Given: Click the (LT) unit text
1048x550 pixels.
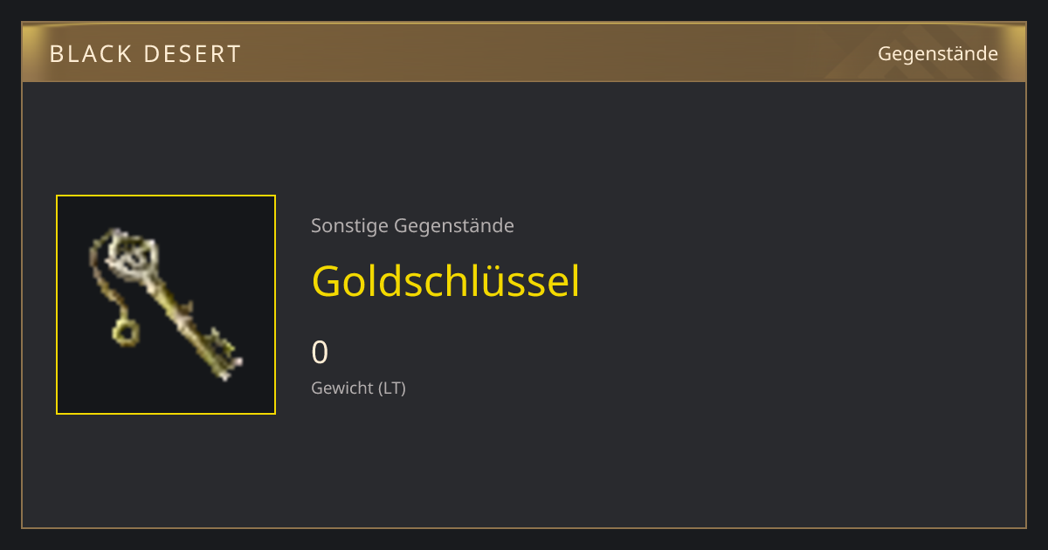Looking at the screenshot, I should click(x=391, y=388).
